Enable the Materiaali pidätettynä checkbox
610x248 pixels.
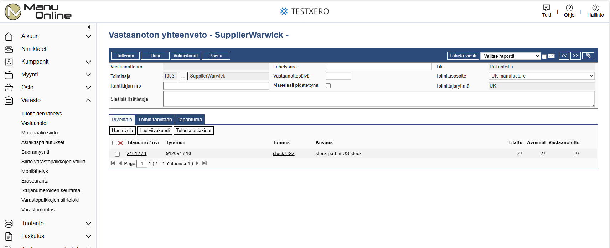[328, 86]
